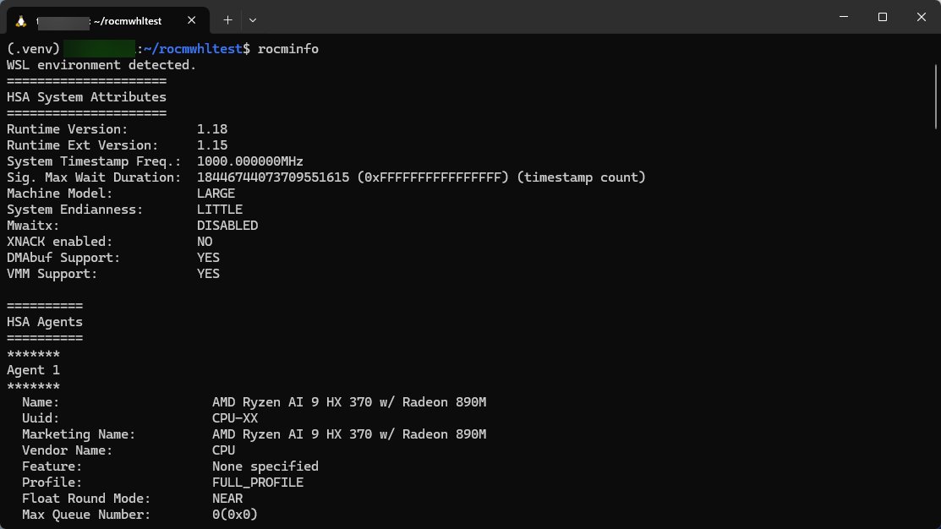Click Runtime Version value 1.18
The image size is (941, 529).
pos(212,129)
